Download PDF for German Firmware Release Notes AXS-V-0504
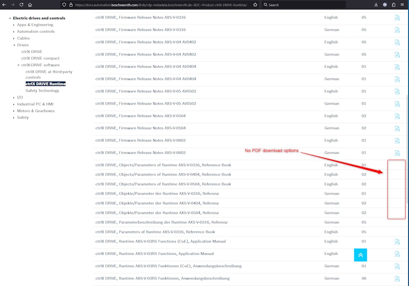This screenshot has height=286, width=409. click(x=397, y=128)
